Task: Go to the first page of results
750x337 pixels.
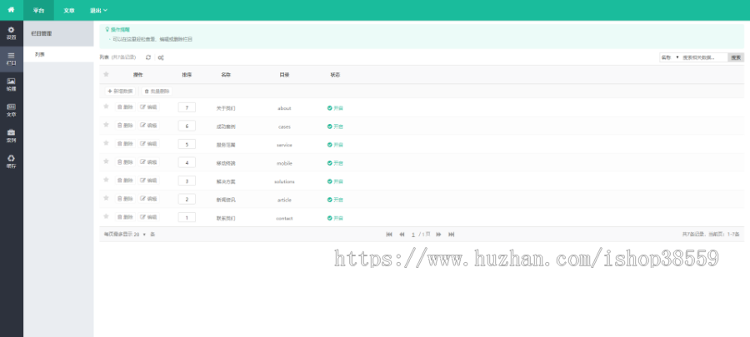Action: pos(389,235)
